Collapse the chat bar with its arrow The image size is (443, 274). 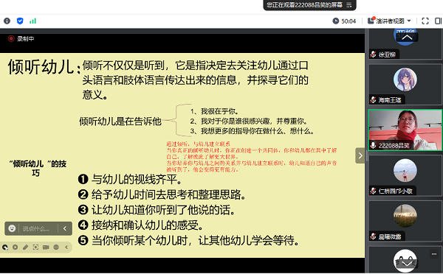coord(65,228)
